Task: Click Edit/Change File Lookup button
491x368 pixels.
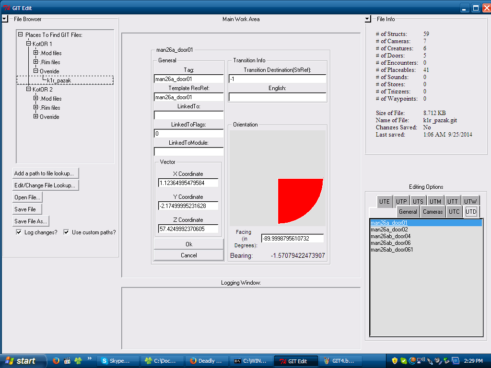Action: click(46, 185)
